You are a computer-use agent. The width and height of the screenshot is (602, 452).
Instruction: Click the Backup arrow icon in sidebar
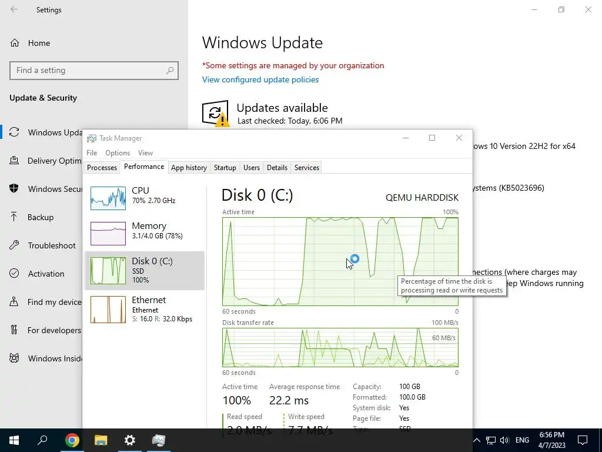pos(14,217)
